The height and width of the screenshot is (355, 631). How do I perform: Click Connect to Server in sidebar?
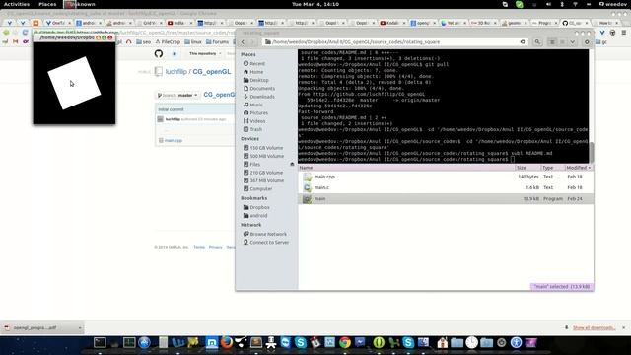tap(266, 242)
